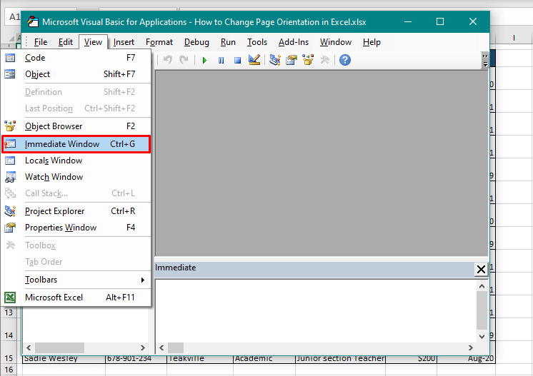Click the Object menu item icon
Viewport: 533px width, 376px height.
point(10,74)
